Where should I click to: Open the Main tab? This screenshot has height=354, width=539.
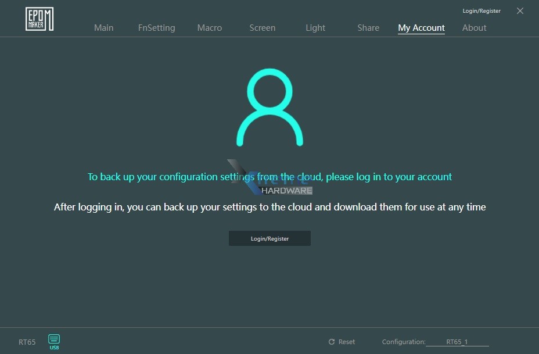(103, 28)
